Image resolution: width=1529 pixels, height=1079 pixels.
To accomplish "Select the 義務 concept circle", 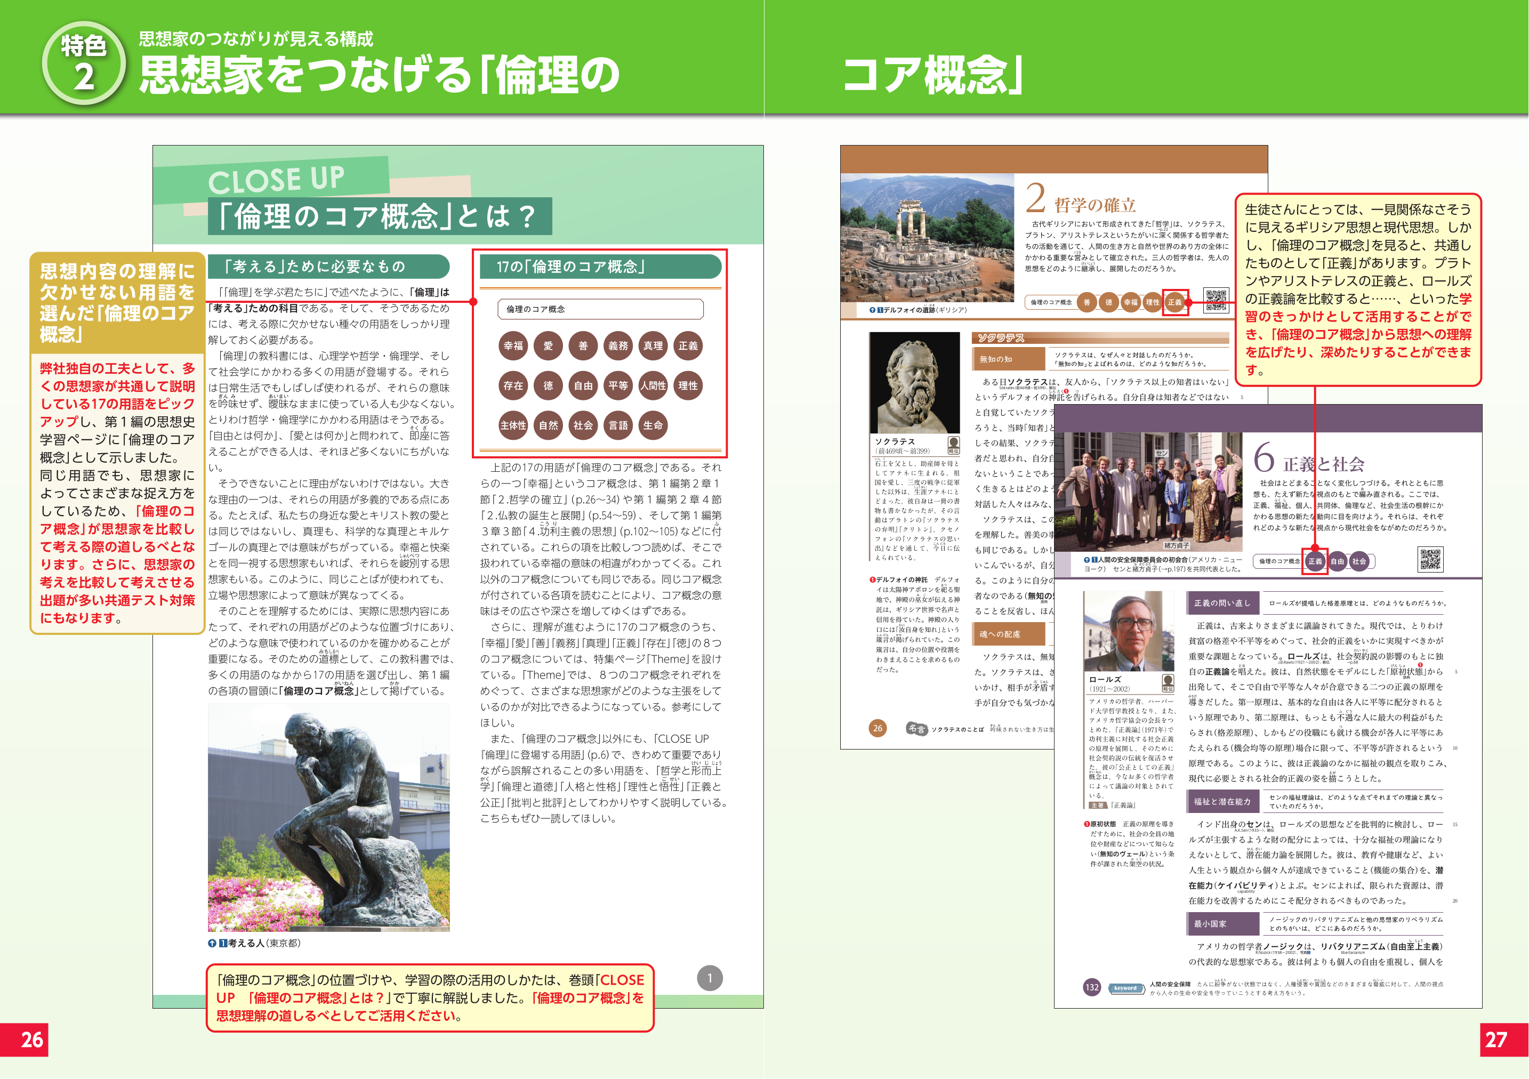I will point(618,345).
